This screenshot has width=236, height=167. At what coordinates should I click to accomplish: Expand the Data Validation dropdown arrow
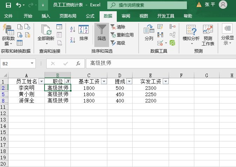[166, 43]
